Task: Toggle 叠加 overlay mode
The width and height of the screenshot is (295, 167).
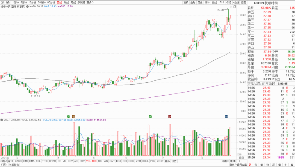Action: [193, 2]
